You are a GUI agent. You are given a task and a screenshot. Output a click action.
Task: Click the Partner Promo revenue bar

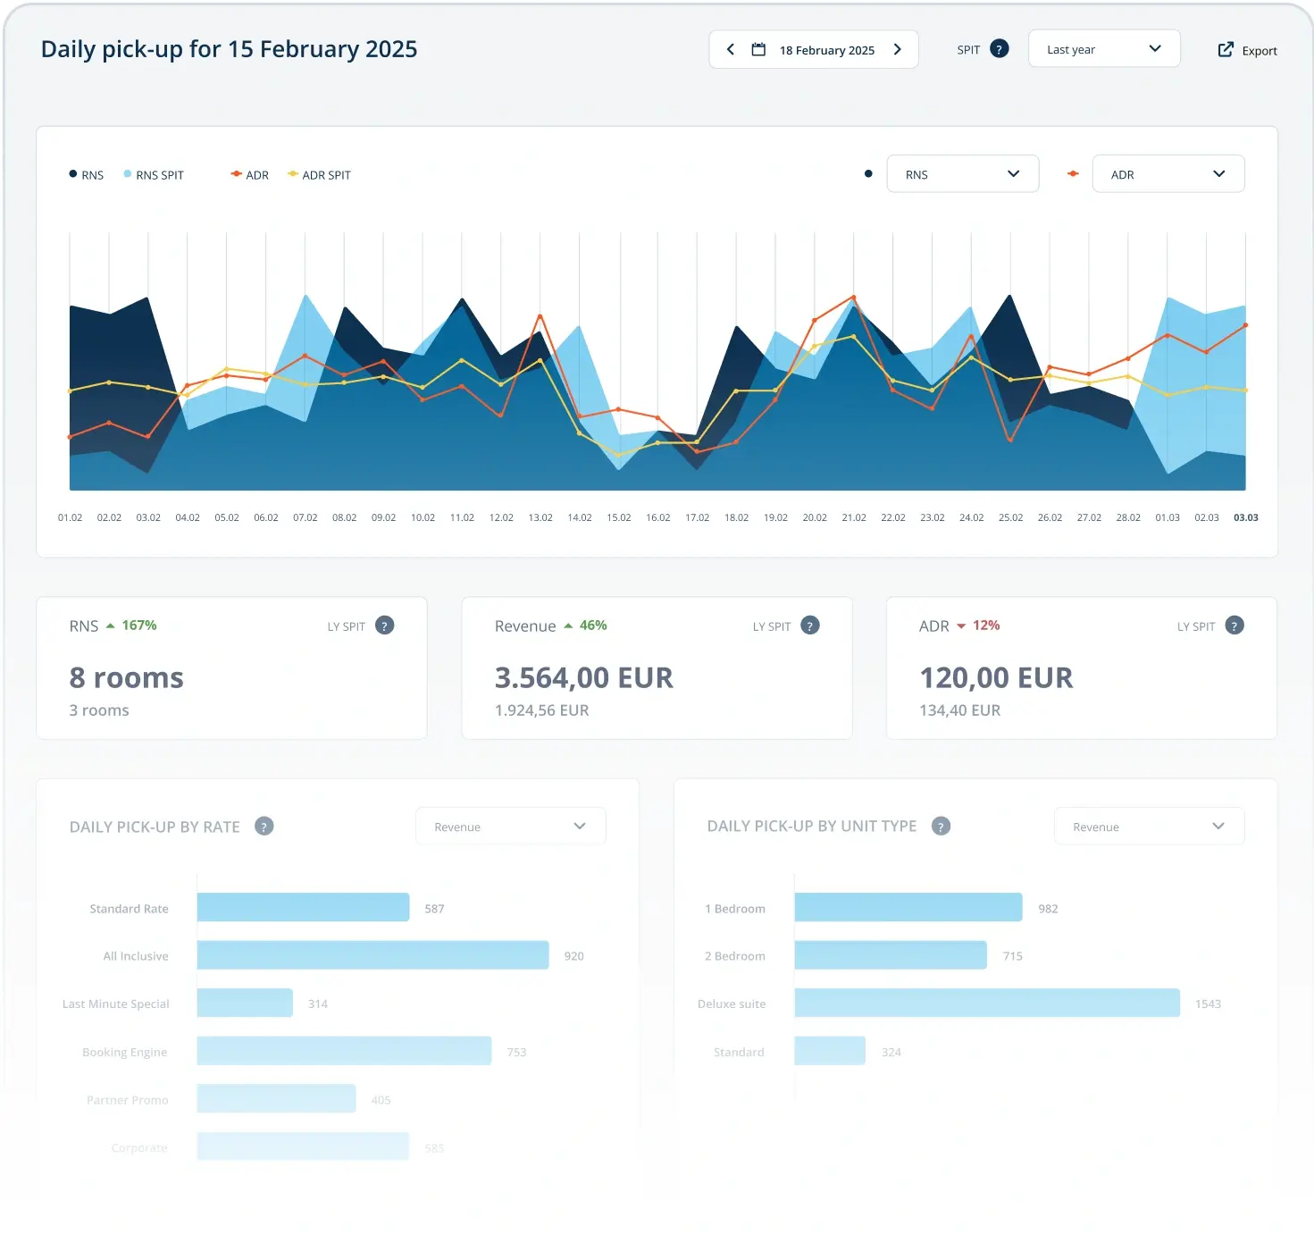pos(276,1098)
